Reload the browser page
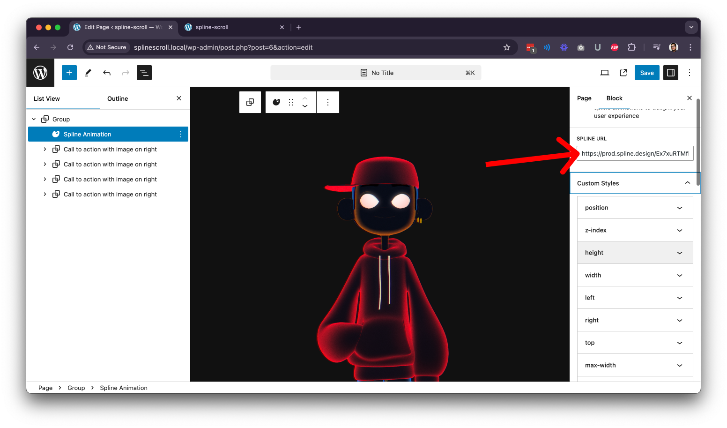Image resolution: width=727 pixels, height=428 pixels. pos(70,47)
